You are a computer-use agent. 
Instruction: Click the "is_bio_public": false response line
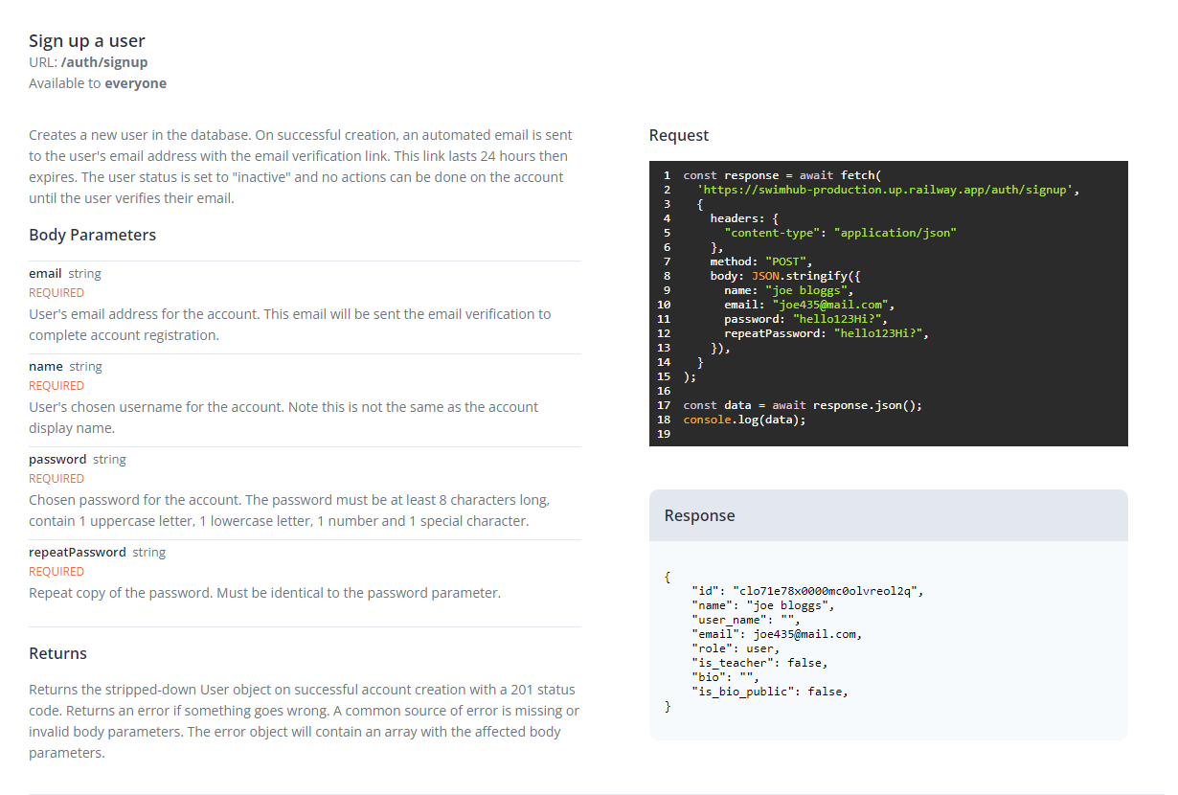(770, 691)
